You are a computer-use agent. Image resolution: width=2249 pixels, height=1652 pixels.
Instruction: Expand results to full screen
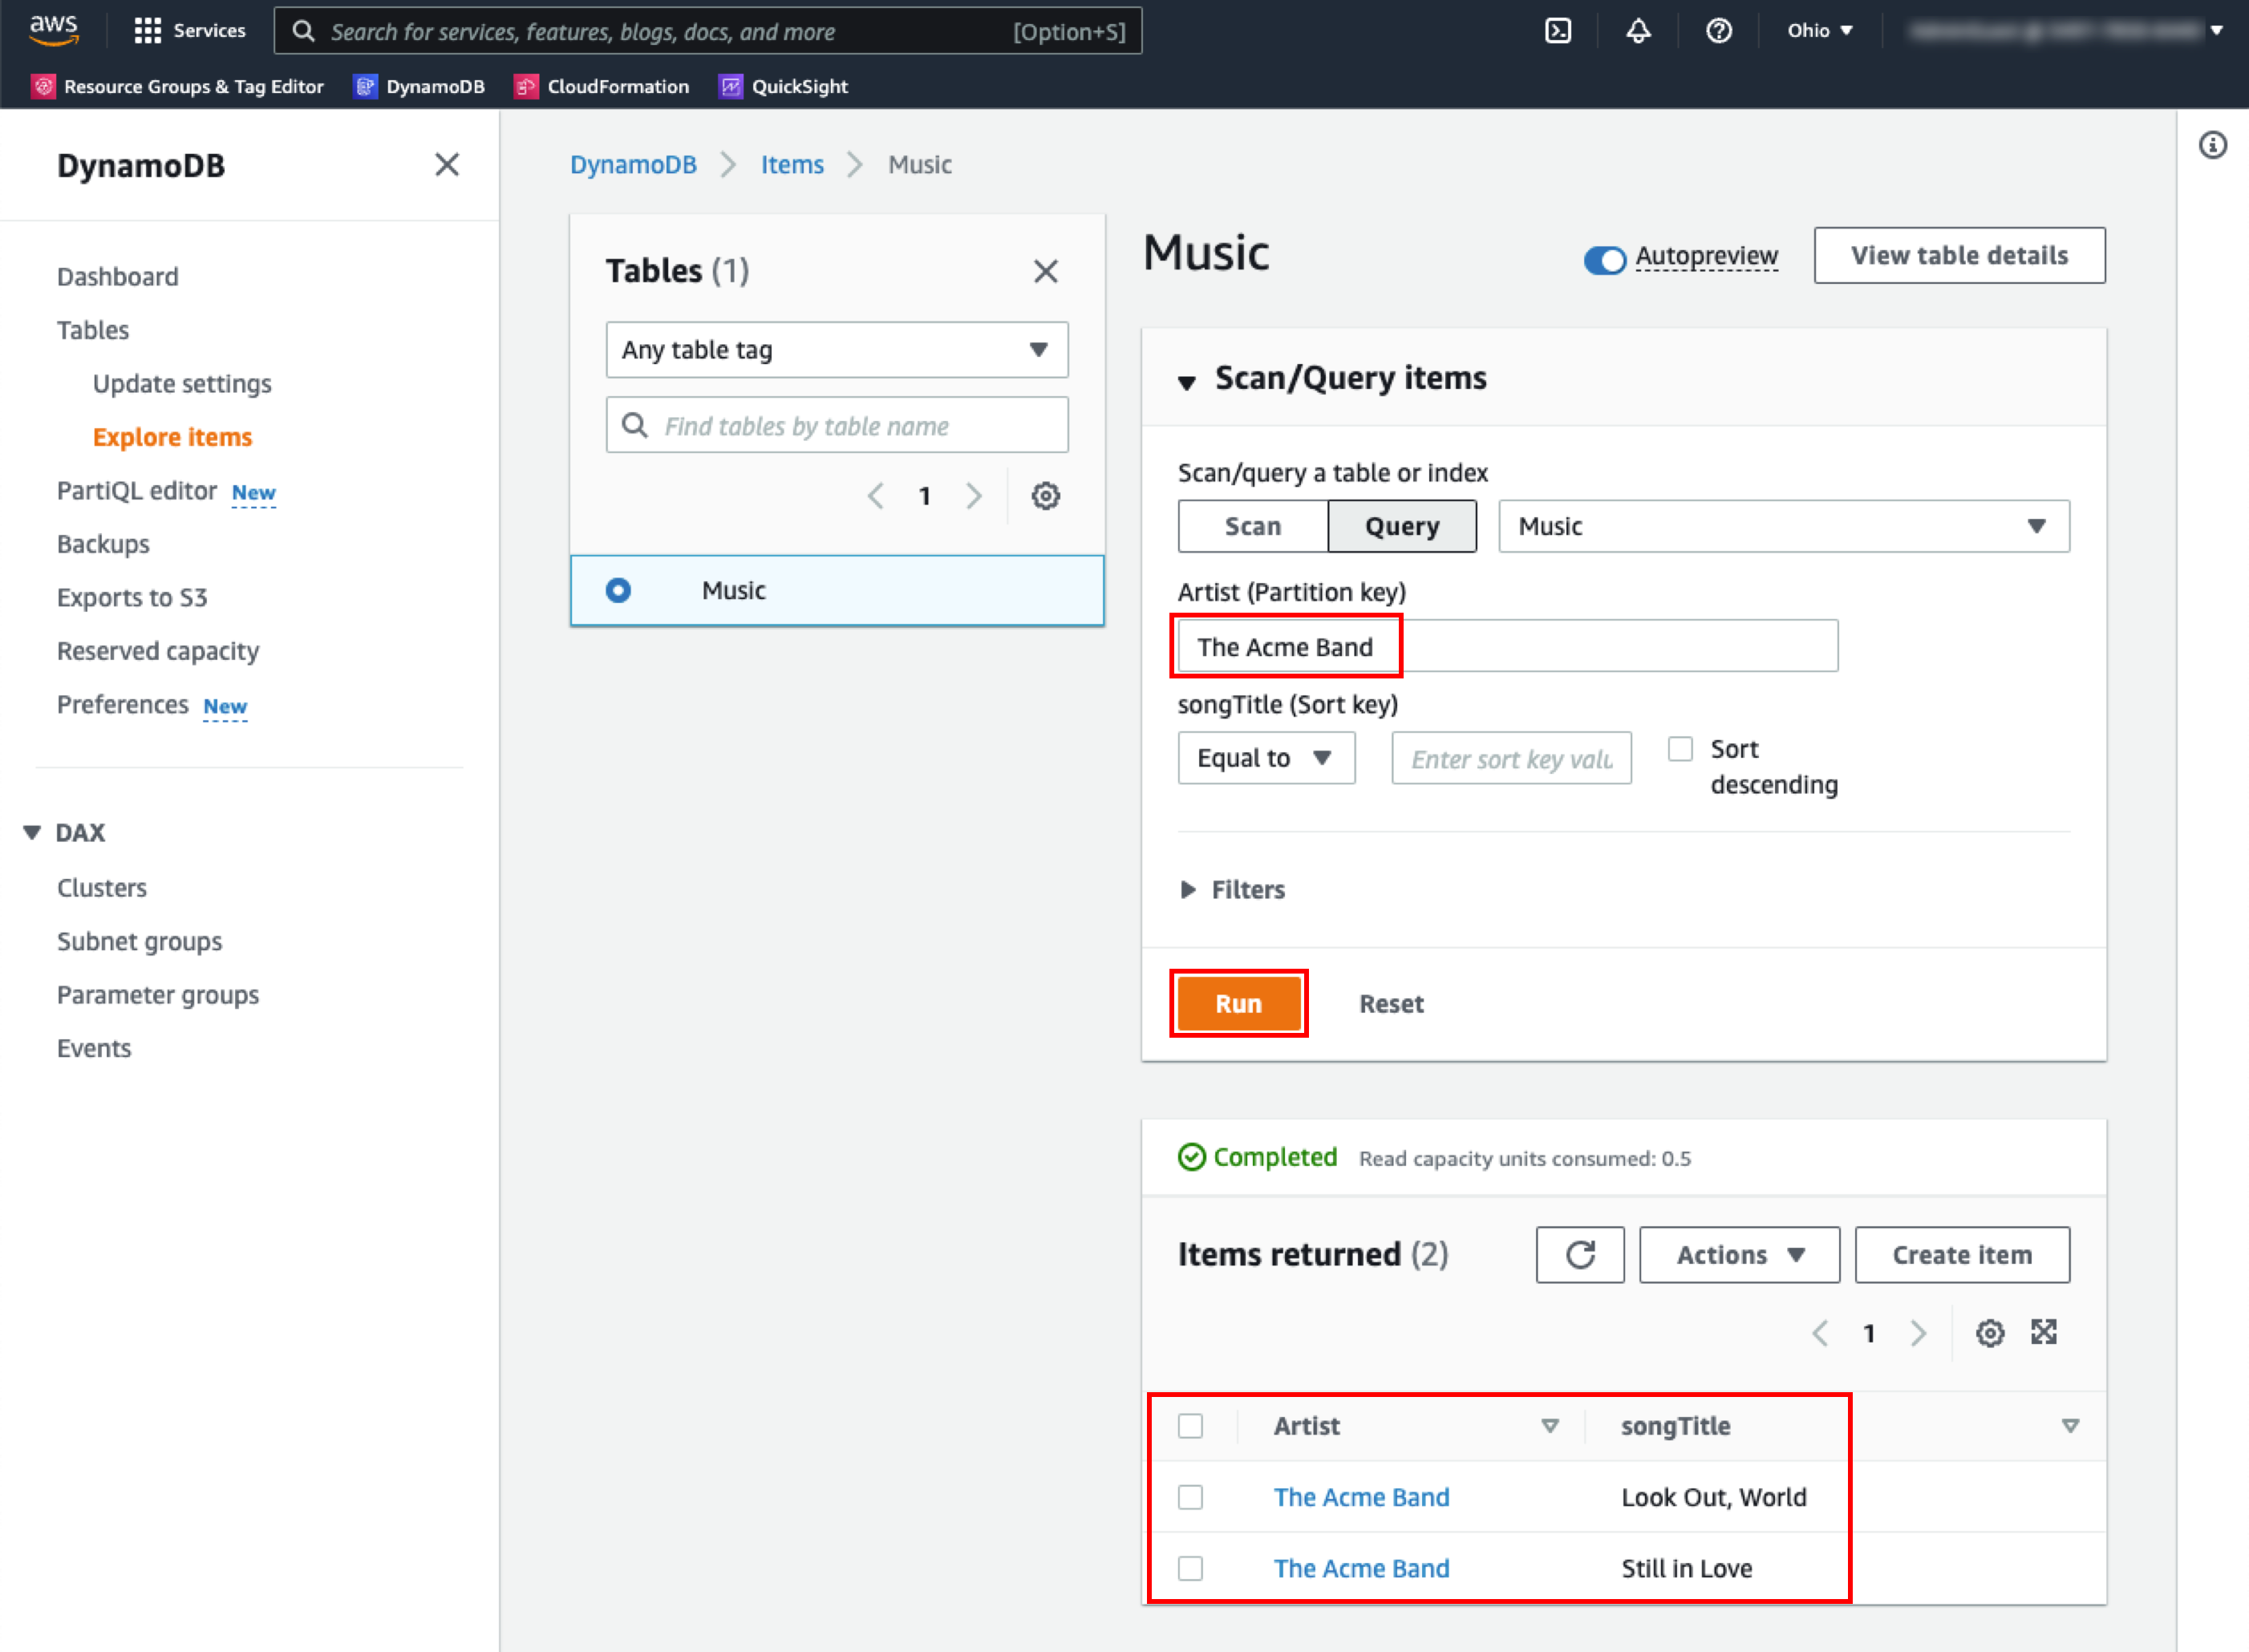(2044, 1332)
